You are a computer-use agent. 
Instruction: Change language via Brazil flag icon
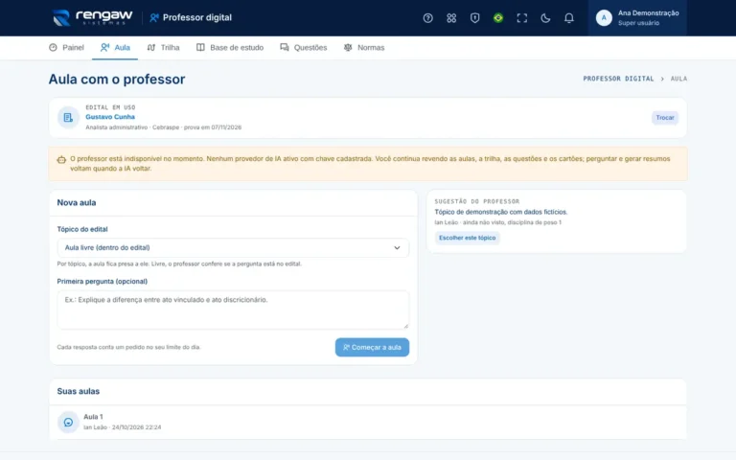click(x=498, y=18)
